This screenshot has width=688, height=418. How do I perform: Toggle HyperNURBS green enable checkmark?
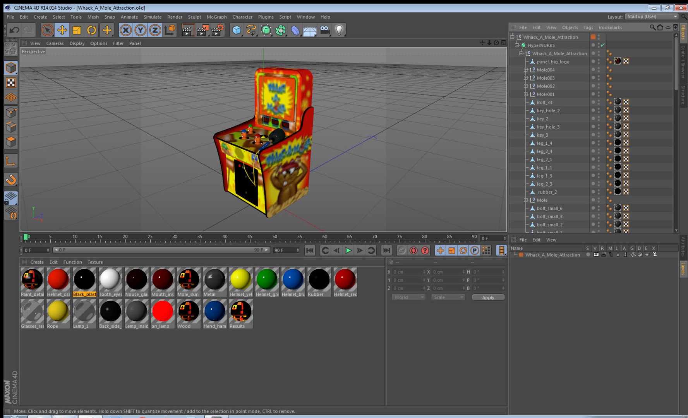pyautogui.click(x=602, y=45)
